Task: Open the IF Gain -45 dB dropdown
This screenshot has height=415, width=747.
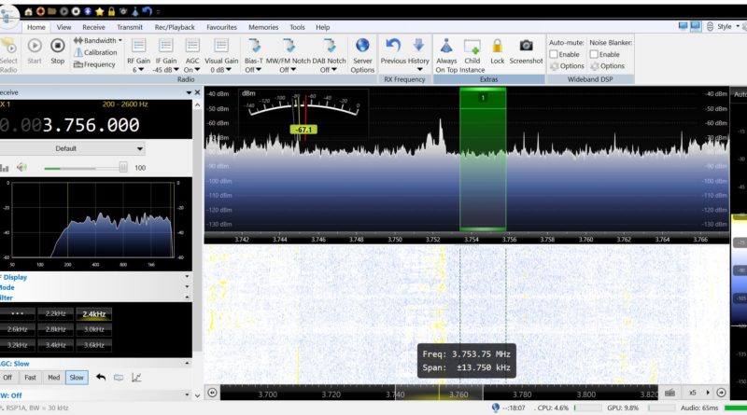Action: 166,56
